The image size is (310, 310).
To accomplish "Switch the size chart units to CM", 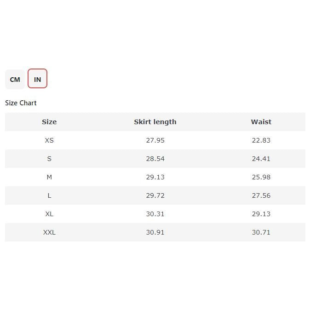I will tap(15, 79).
